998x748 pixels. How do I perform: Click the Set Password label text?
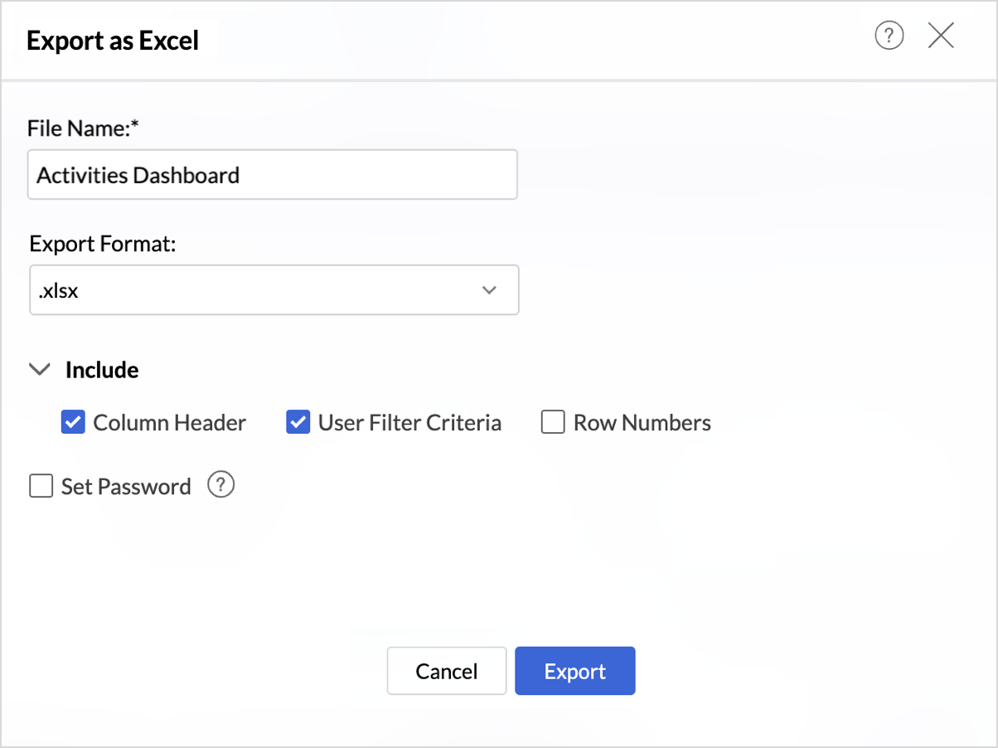126,486
